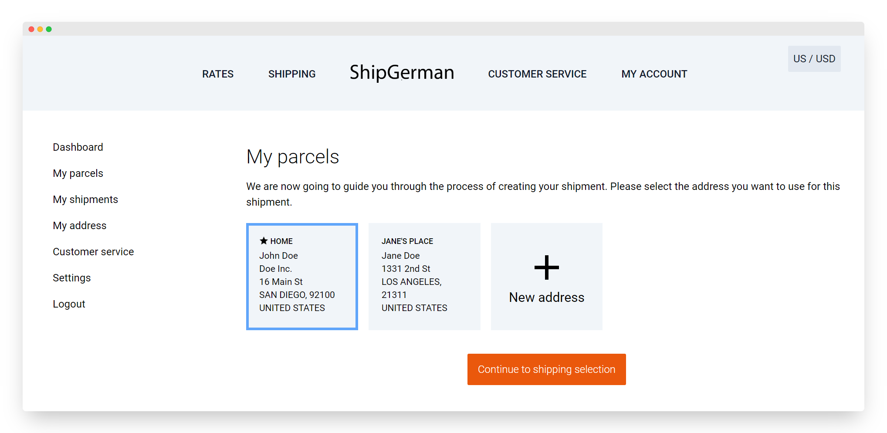
Task: Open My address in the sidebar
Action: click(80, 226)
